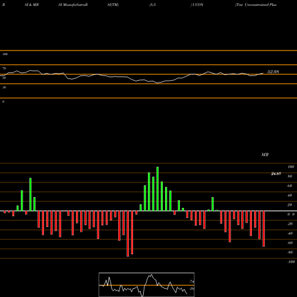The image size is (297, 297).
Task: Click the MR right-axis label -40
Action: pos(290,233)
